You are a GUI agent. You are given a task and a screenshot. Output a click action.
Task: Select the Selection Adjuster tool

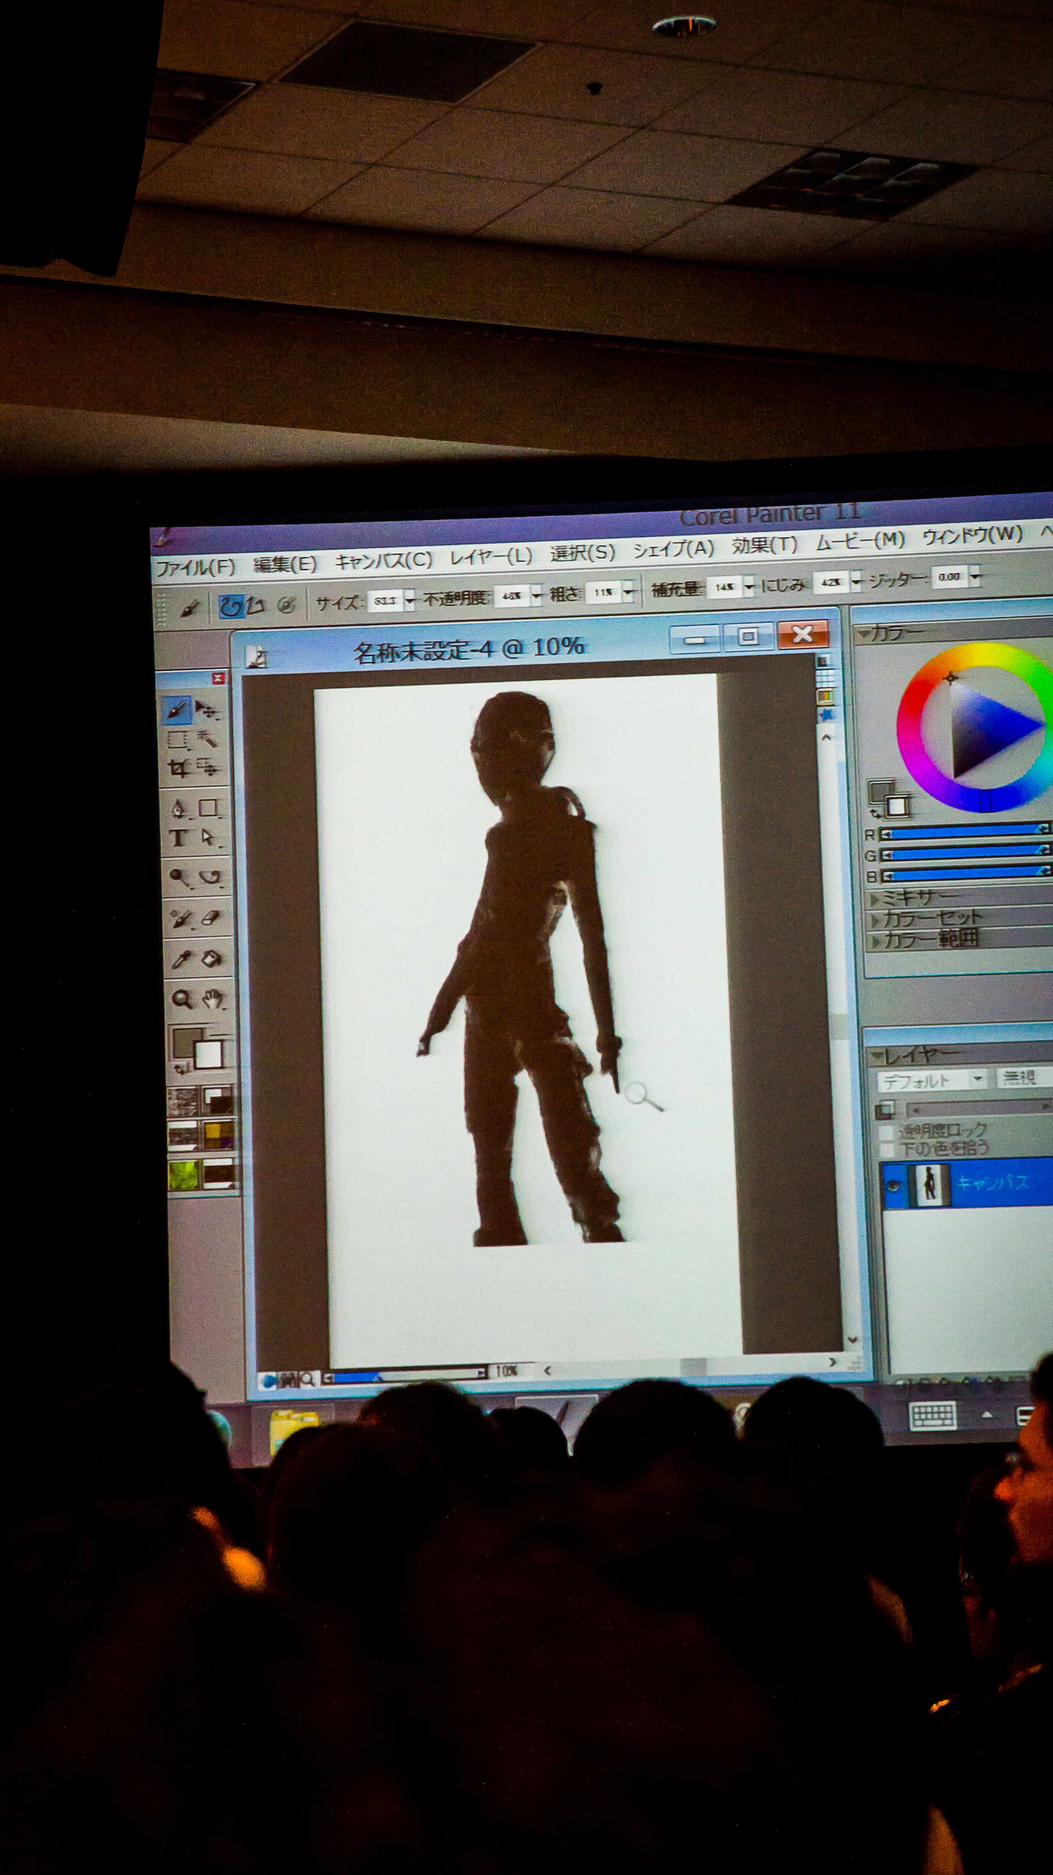click(x=208, y=766)
